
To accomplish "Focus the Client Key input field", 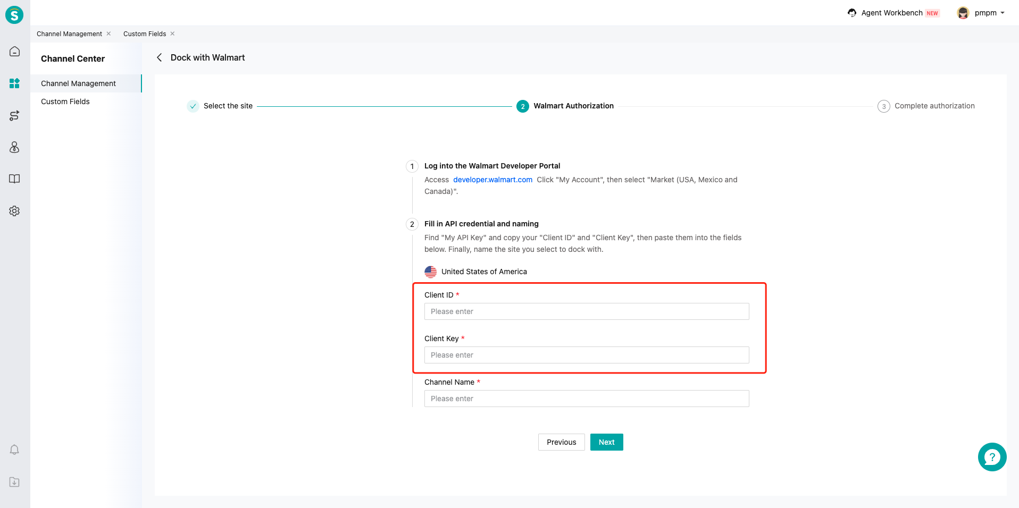I will click(x=587, y=355).
